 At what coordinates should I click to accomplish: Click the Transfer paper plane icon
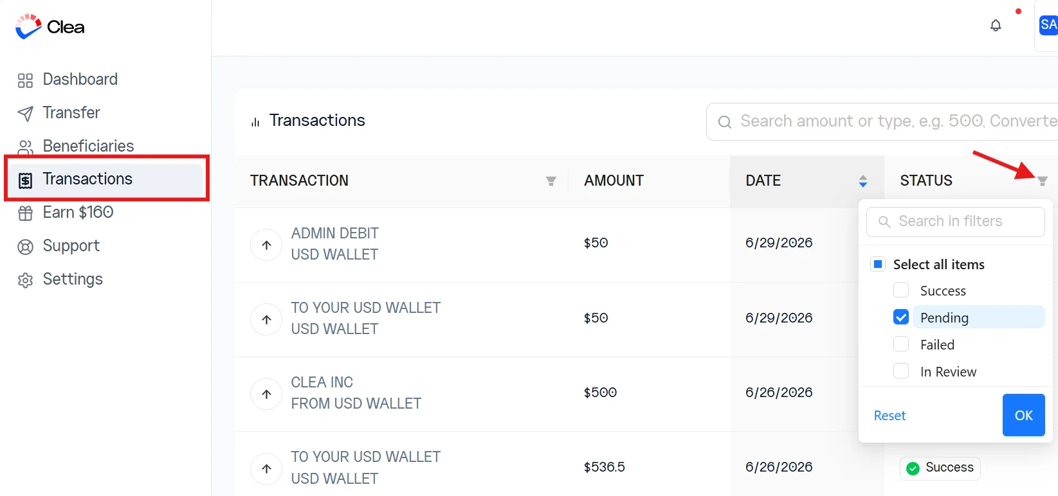tap(25, 114)
